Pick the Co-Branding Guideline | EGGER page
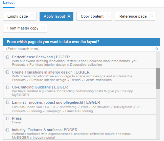 point(40,87)
